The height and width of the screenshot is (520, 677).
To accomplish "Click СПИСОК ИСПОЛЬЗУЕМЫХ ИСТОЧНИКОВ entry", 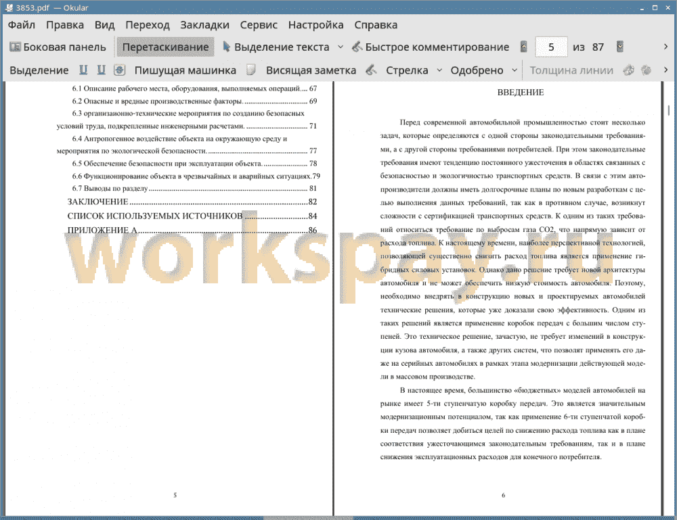I will 192,216.
